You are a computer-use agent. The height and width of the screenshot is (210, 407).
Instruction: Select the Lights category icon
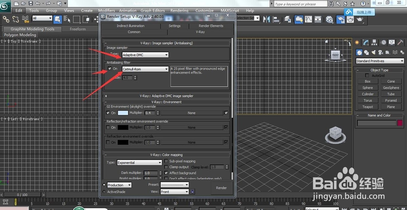coord(373,52)
